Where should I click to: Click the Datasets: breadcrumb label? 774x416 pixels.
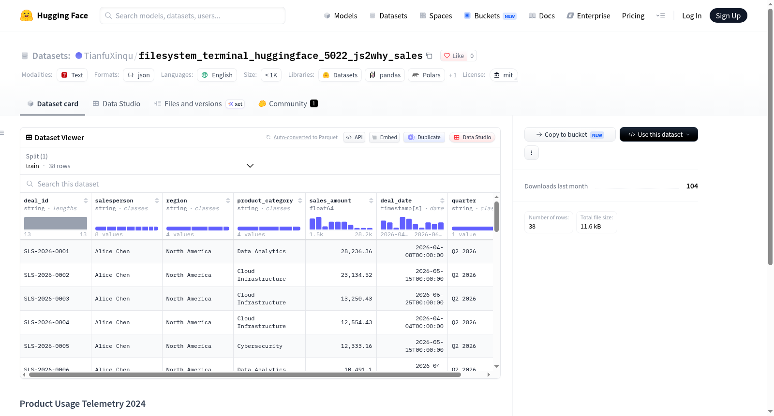tap(51, 56)
